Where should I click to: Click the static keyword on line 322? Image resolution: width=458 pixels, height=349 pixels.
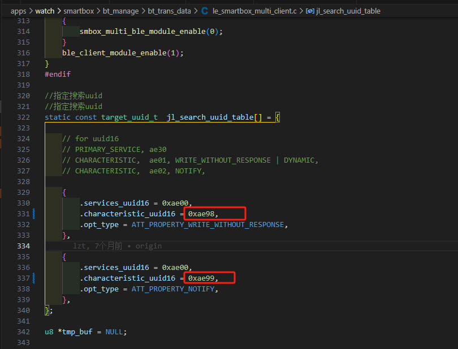[58, 117]
